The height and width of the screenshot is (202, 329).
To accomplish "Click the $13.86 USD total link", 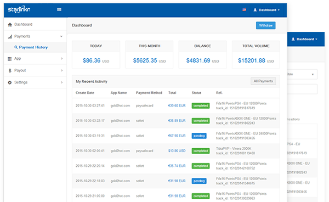I will (177, 151).
